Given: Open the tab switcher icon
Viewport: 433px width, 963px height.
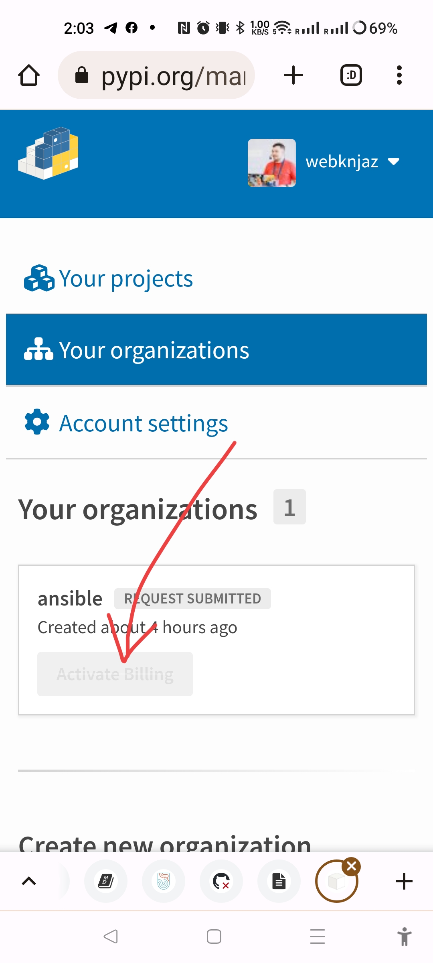Looking at the screenshot, I should [x=351, y=75].
